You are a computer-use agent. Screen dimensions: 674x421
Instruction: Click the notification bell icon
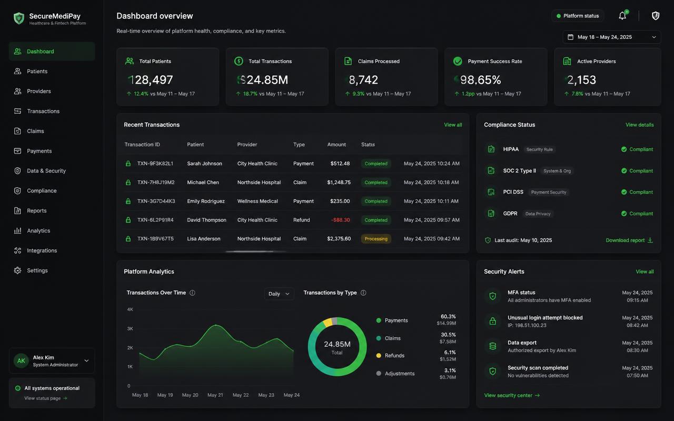622,16
